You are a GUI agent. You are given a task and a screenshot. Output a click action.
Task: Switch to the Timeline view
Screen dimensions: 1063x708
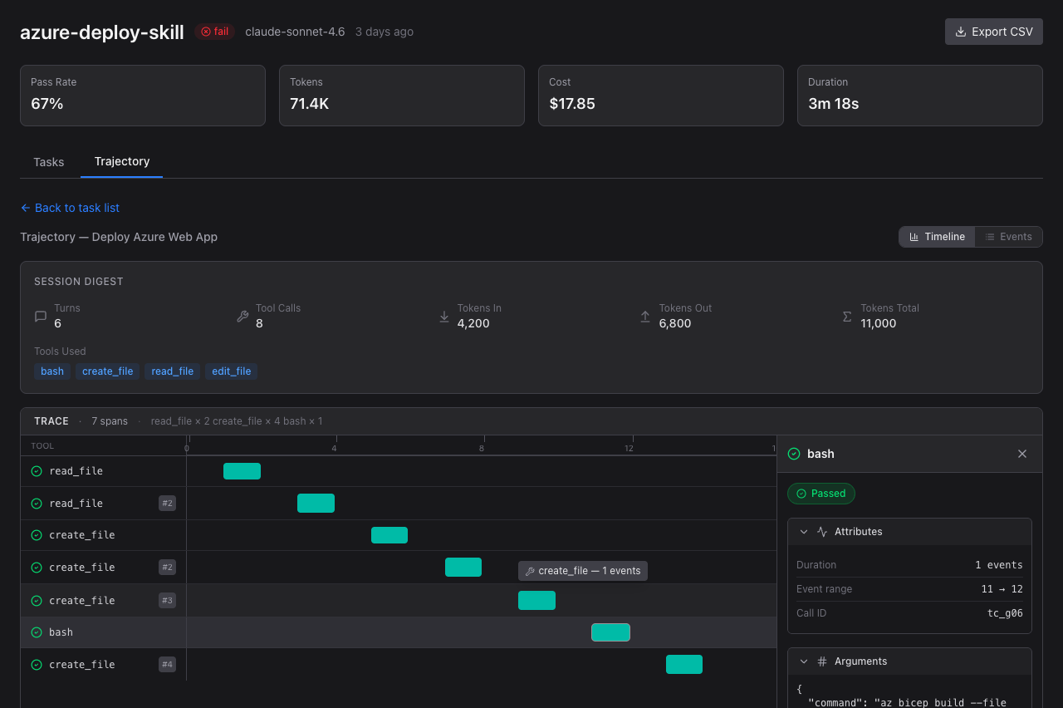[x=937, y=237]
